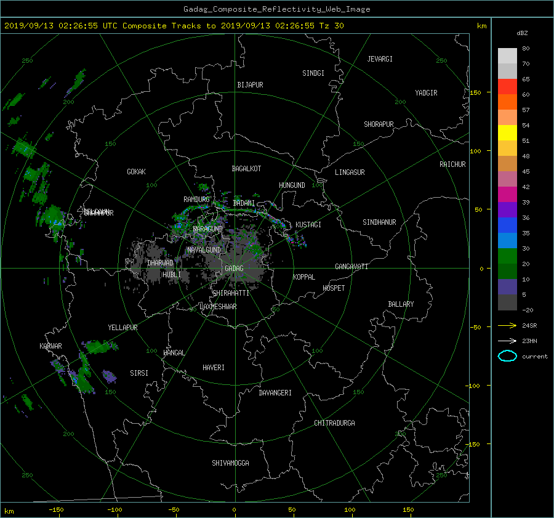The height and width of the screenshot is (518, 554).
Task: Click the SHIRAHATTI city label
Action: pyautogui.click(x=231, y=293)
